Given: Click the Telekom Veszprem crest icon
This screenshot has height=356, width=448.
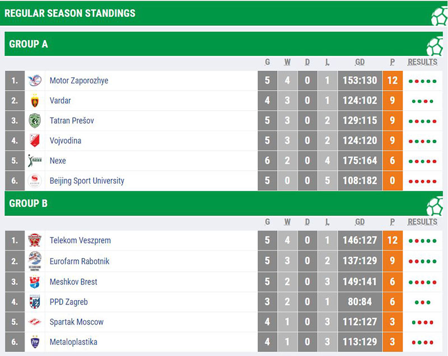Looking at the screenshot, I should [x=35, y=240].
